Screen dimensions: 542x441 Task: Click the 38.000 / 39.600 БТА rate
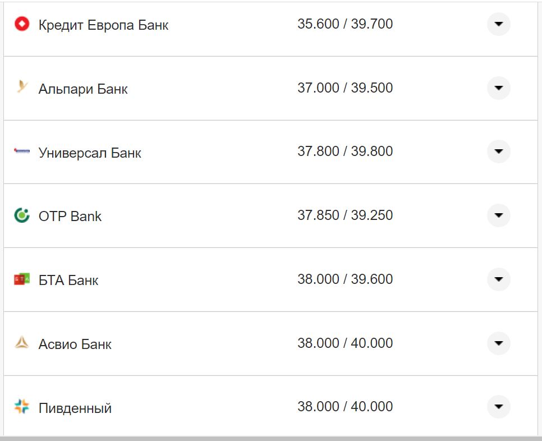346,279
